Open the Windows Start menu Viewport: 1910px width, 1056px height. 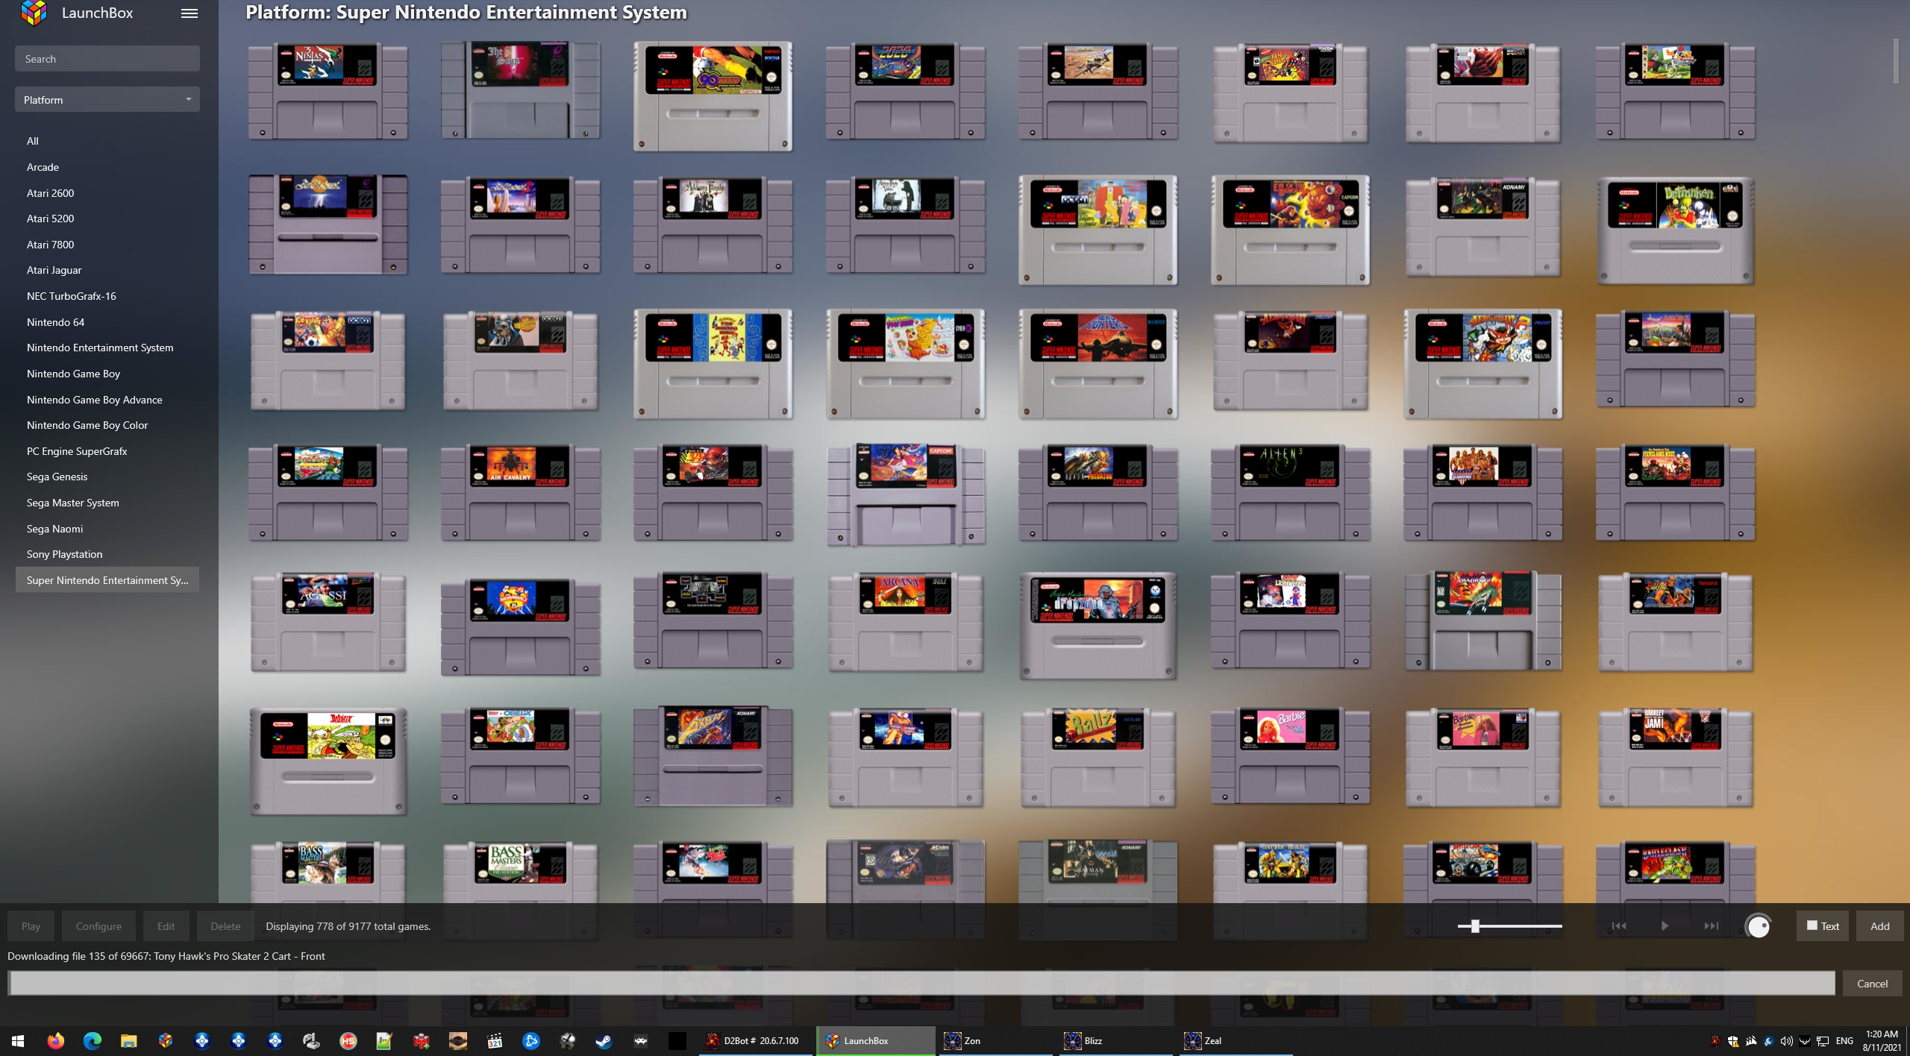[x=19, y=1040]
